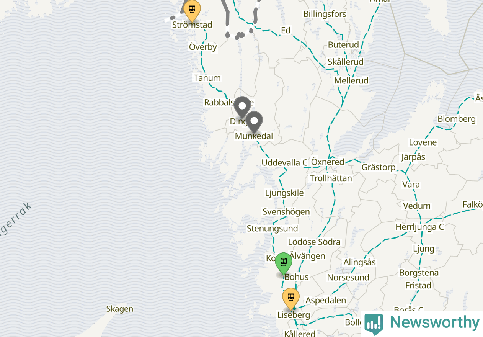
Task: Click the orange train marker at Liseberg
Action: coord(291,299)
